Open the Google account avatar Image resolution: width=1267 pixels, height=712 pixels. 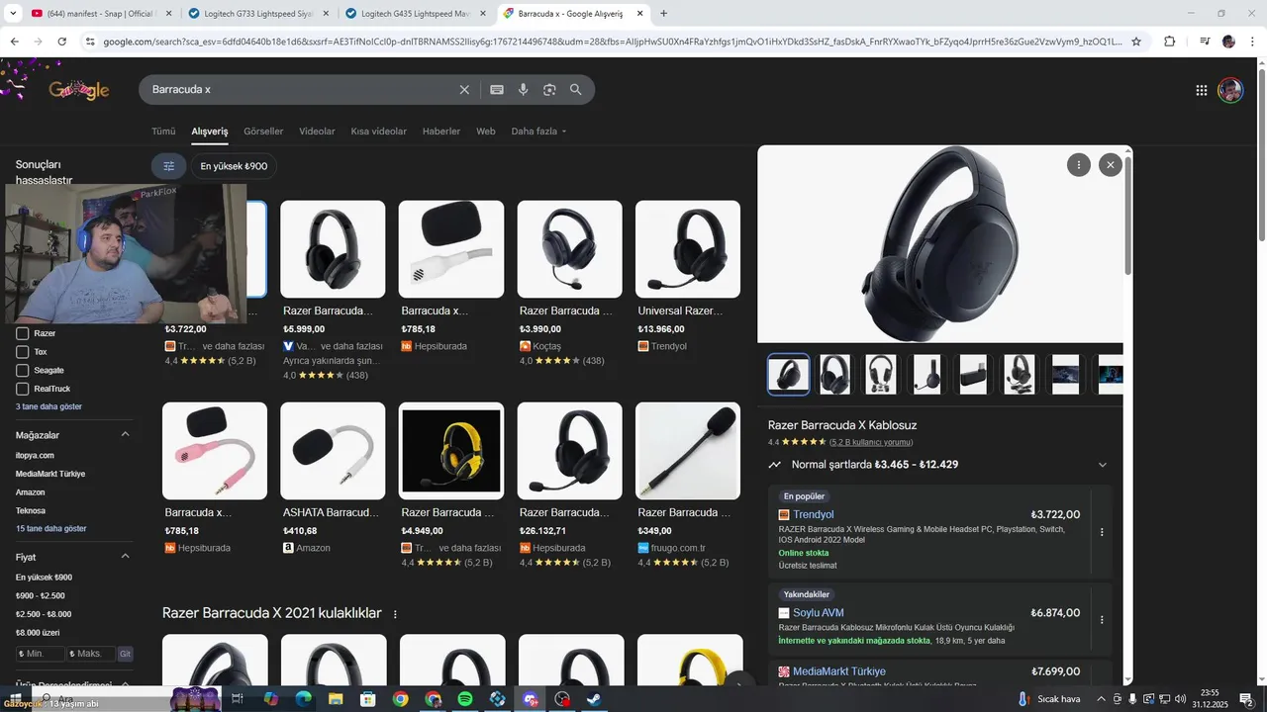(1230, 90)
